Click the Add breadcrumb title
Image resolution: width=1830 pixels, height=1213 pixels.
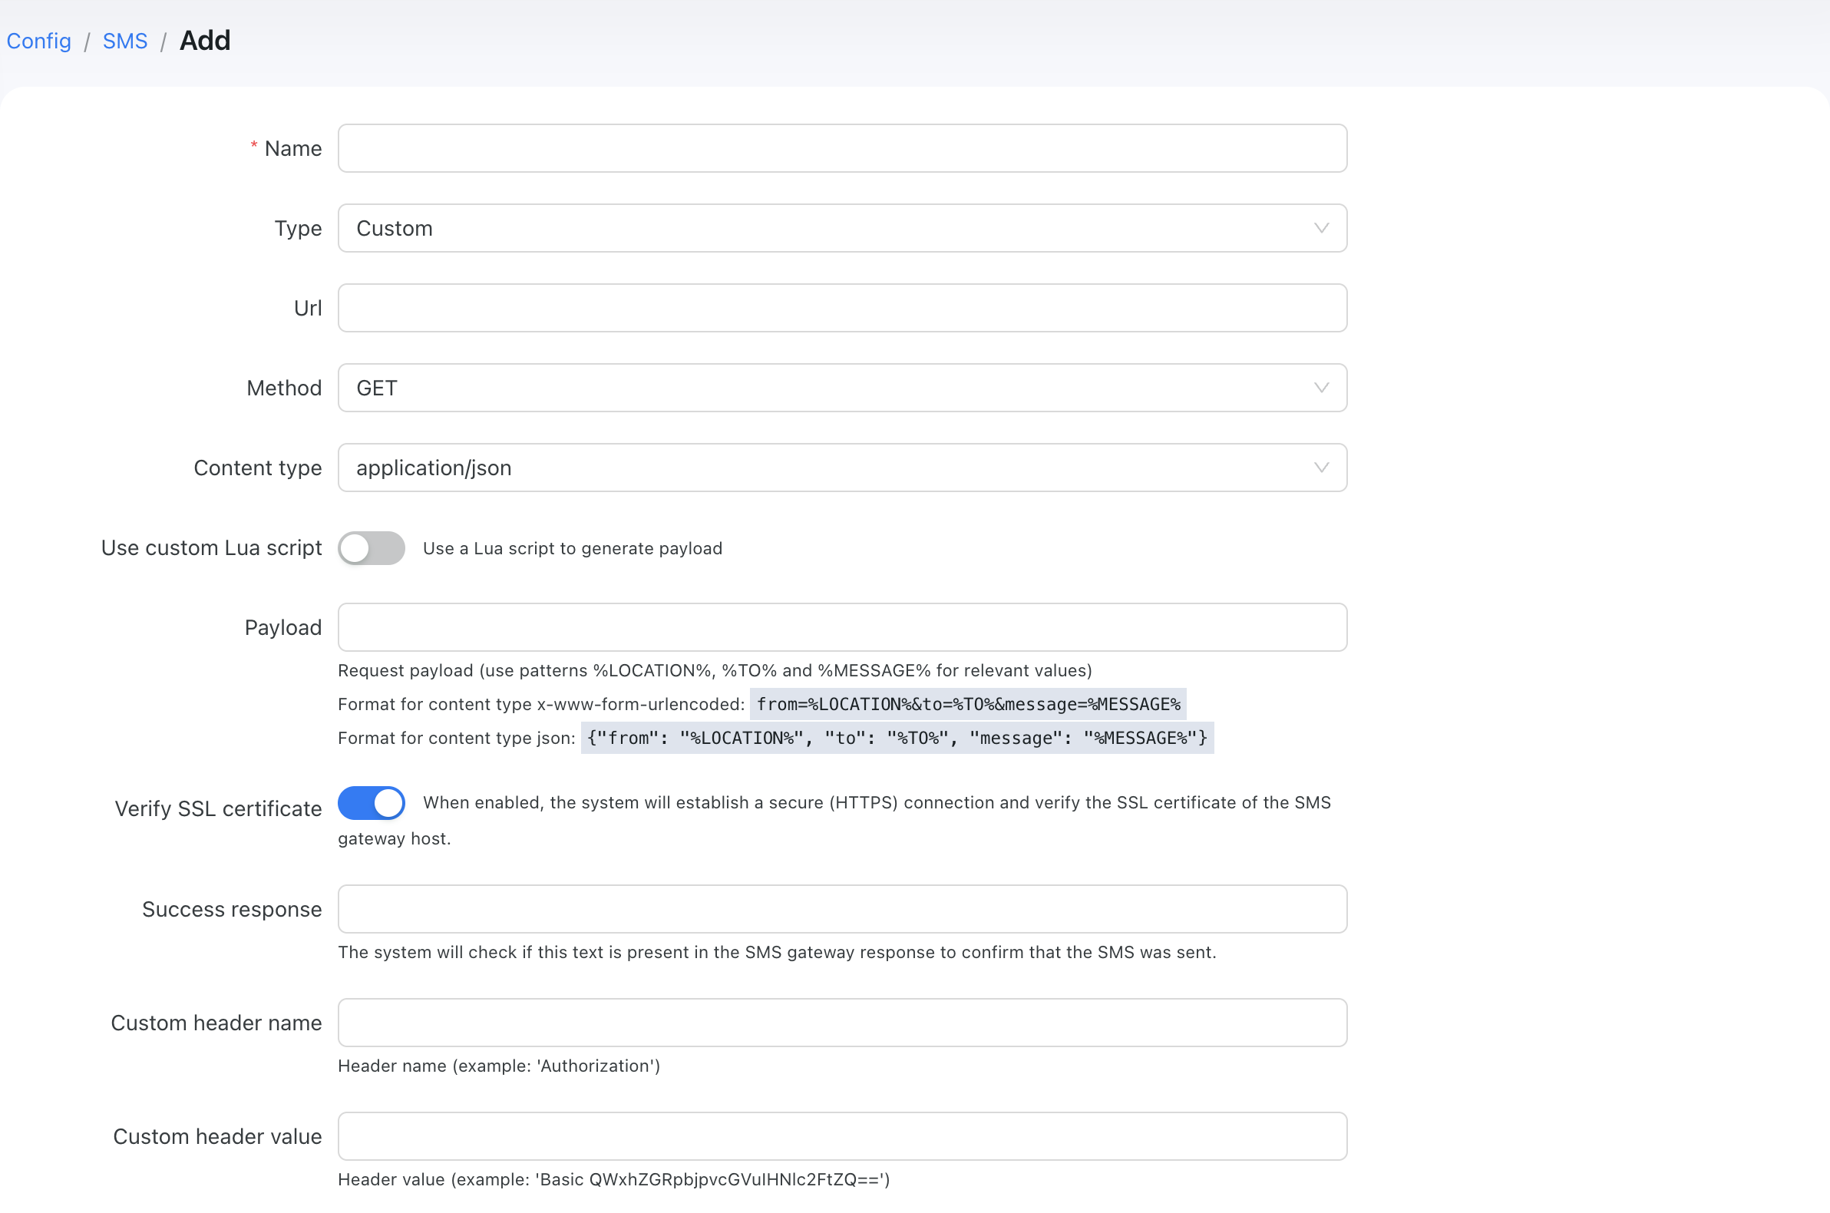(205, 40)
